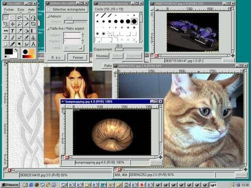Reset default colors small black-white icon
Viewport: 251px width, 188px height.
[x=6, y=57]
